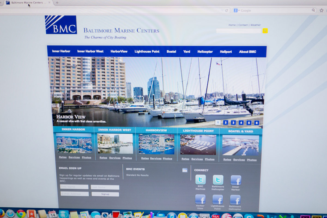Viewport: 327px width, 218px height.
Task: Open the Inner Harbor West navigation item
Action: tap(90, 51)
